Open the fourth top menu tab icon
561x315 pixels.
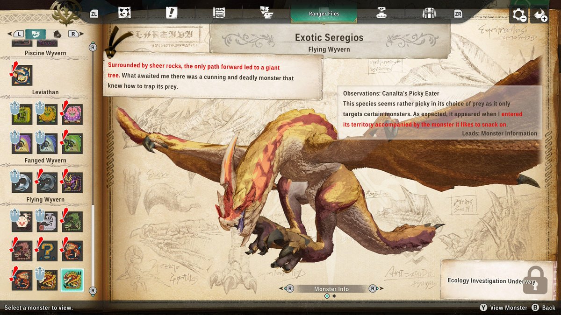pyautogui.click(x=266, y=13)
